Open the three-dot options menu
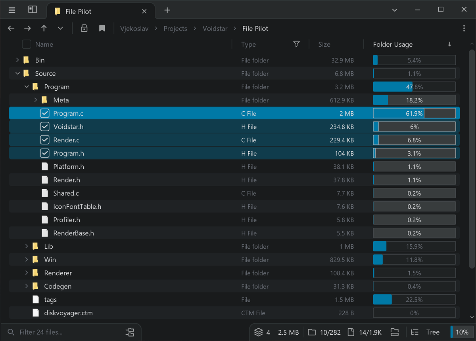Image resolution: width=476 pixels, height=341 pixels. [x=464, y=28]
